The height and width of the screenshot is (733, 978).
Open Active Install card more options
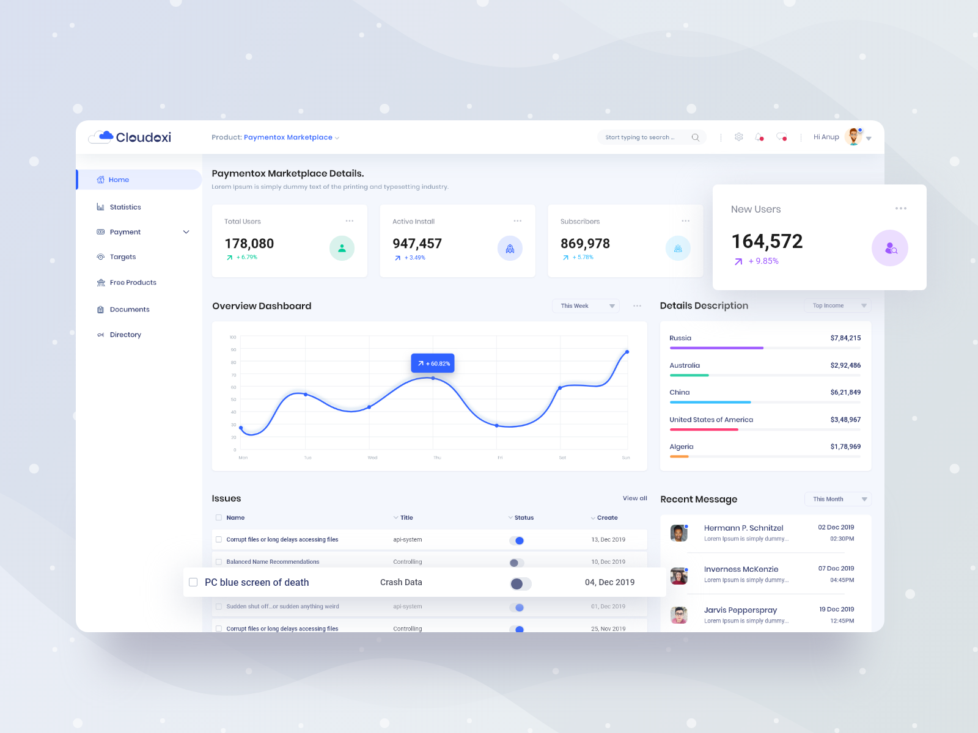518,221
